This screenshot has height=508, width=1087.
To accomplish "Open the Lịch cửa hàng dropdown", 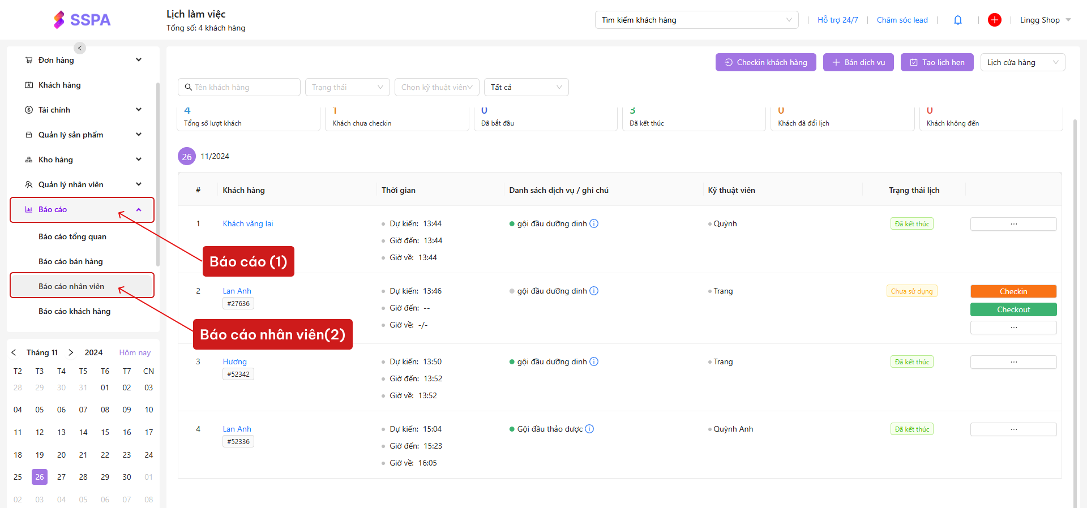I will (x=1022, y=62).
